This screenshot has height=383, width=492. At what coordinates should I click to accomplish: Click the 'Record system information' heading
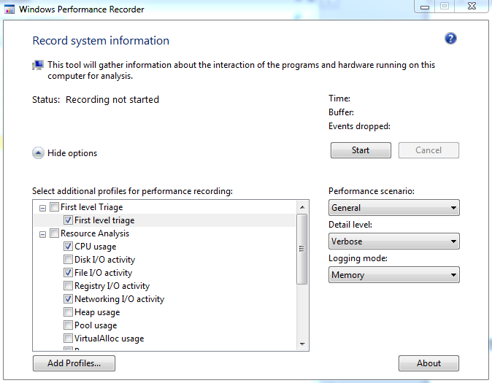click(101, 41)
